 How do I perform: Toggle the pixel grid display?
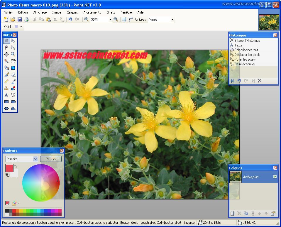pyautogui.click(x=124, y=19)
